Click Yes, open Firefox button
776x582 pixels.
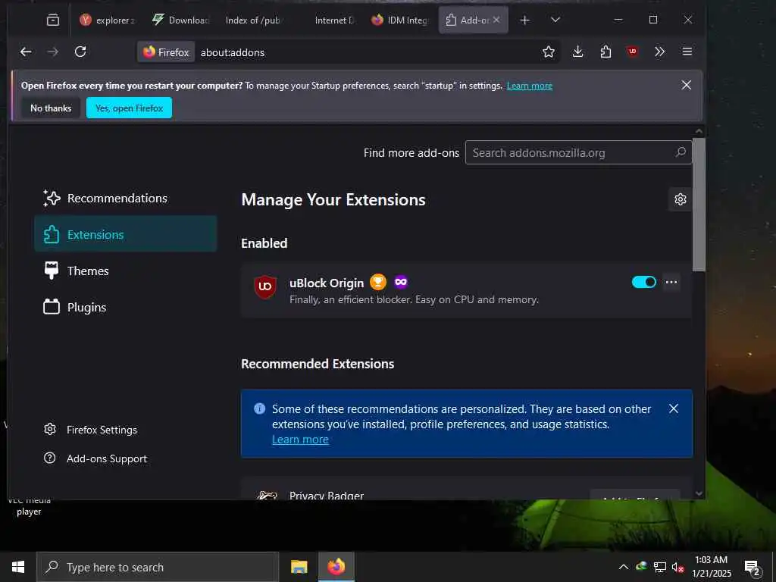pyautogui.click(x=129, y=108)
